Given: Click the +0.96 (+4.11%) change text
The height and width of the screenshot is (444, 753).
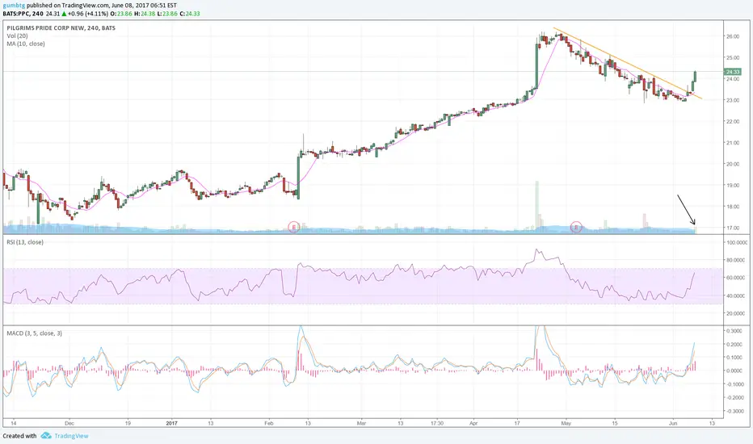Looking at the screenshot, I should click(89, 14).
